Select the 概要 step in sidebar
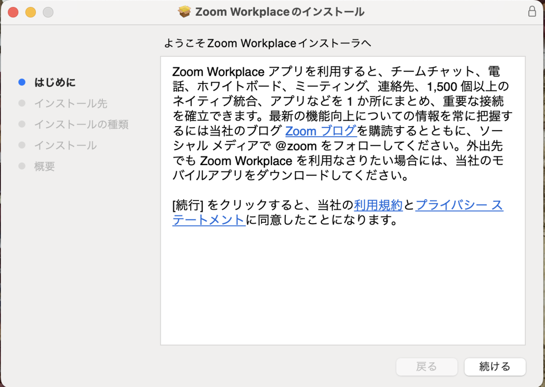Viewport: 545px width, 387px height. (x=45, y=166)
